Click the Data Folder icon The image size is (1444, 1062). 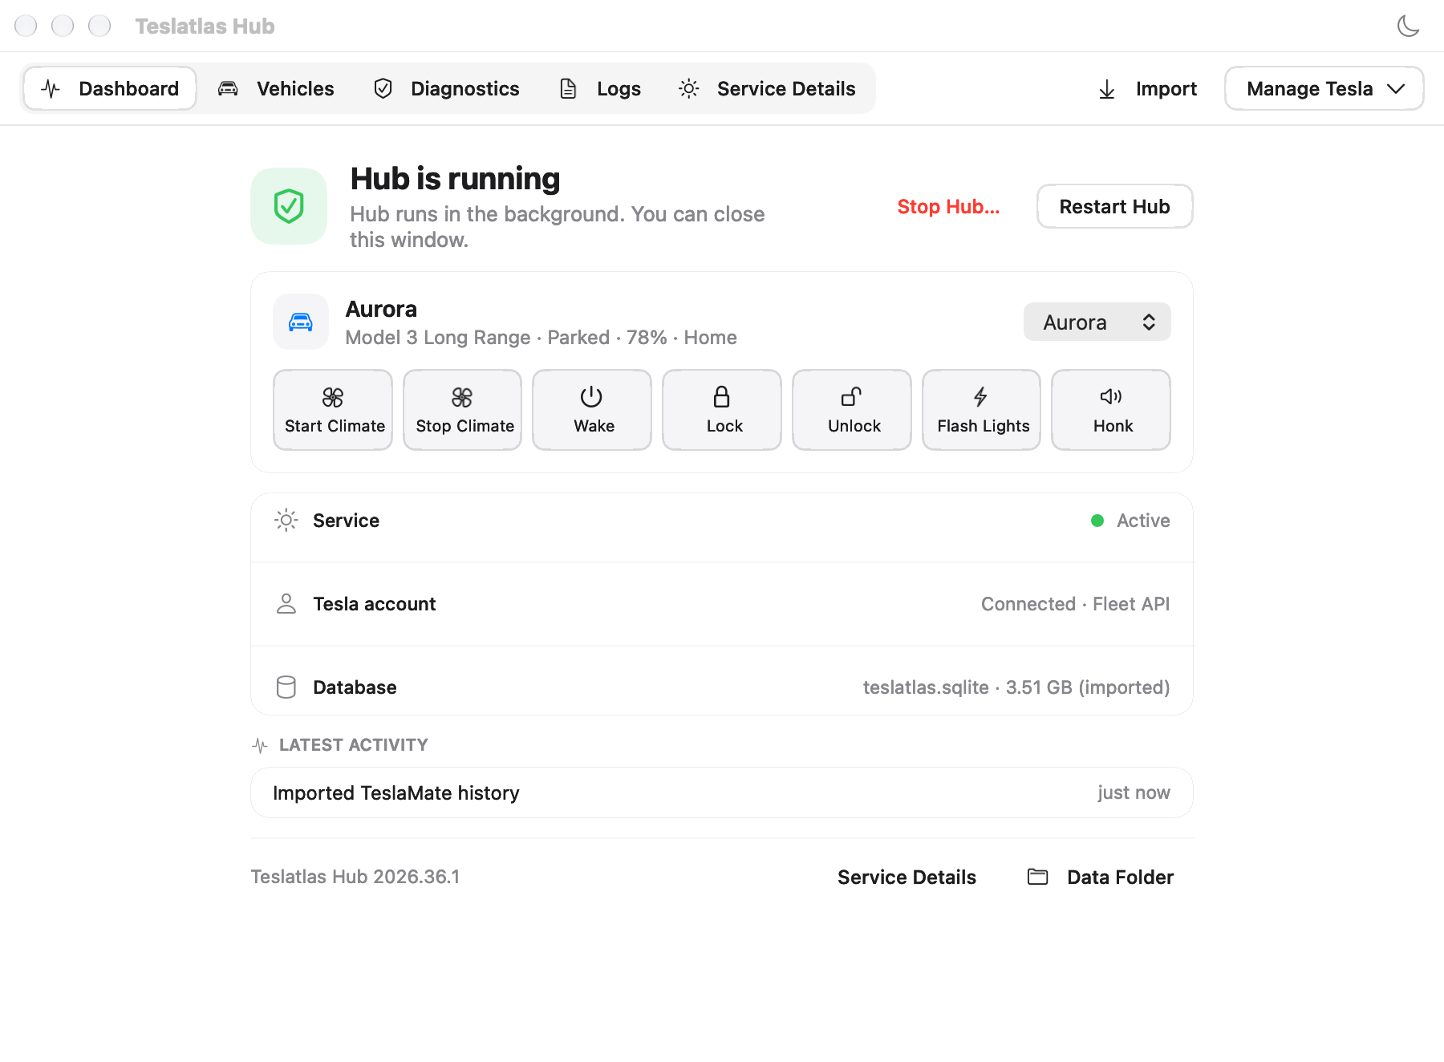pos(1038,877)
